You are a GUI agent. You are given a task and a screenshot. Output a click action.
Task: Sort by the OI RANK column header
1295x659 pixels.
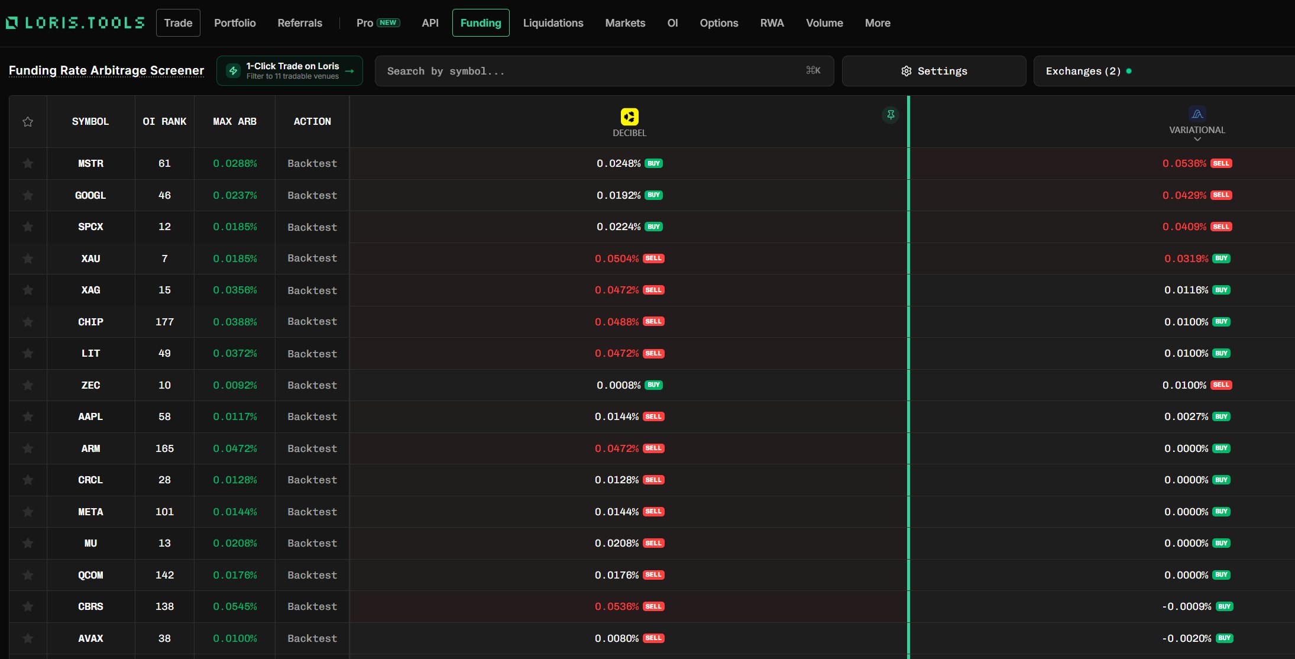164,121
